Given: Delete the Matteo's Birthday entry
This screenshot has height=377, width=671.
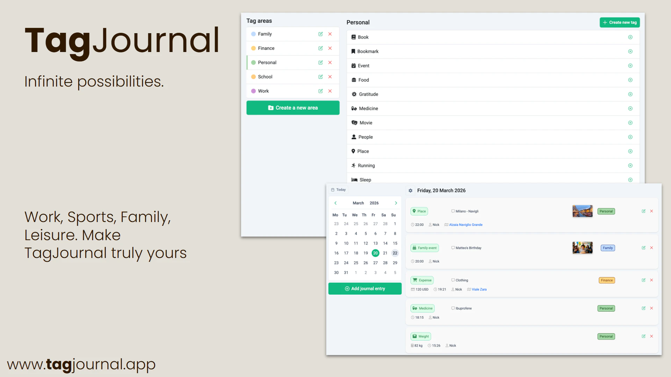Looking at the screenshot, I should point(651,248).
